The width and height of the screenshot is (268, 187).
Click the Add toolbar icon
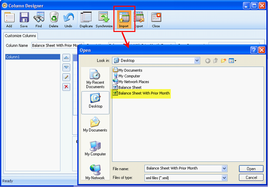click(9, 20)
